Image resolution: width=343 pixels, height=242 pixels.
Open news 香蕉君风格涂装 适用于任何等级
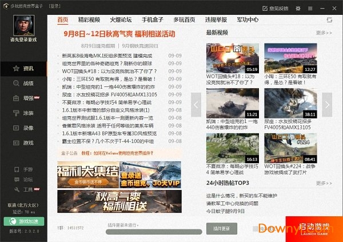[x=107, y=126]
